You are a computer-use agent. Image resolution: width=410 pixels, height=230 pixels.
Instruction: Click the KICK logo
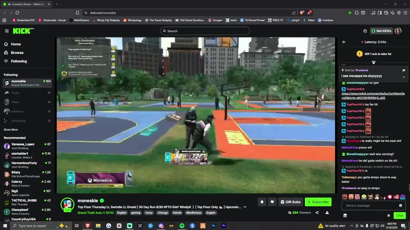23,31
